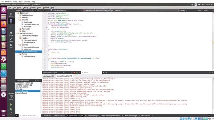
Task: Open the Tools menu
Action: coord(39,8)
